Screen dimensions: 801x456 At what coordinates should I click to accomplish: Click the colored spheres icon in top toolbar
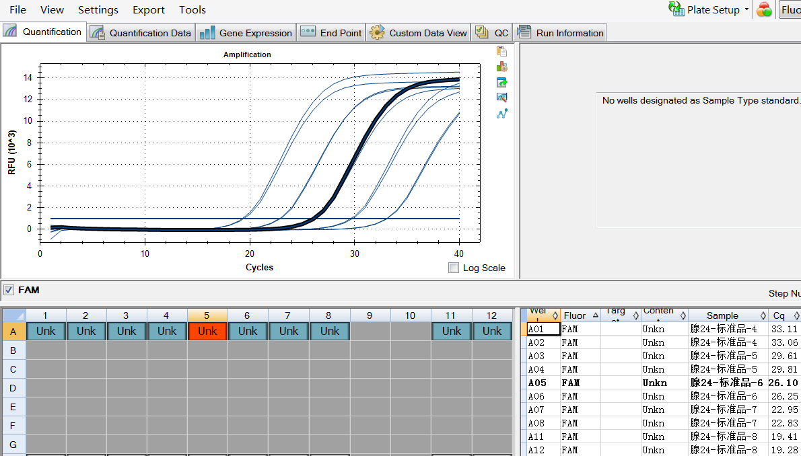tap(764, 9)
